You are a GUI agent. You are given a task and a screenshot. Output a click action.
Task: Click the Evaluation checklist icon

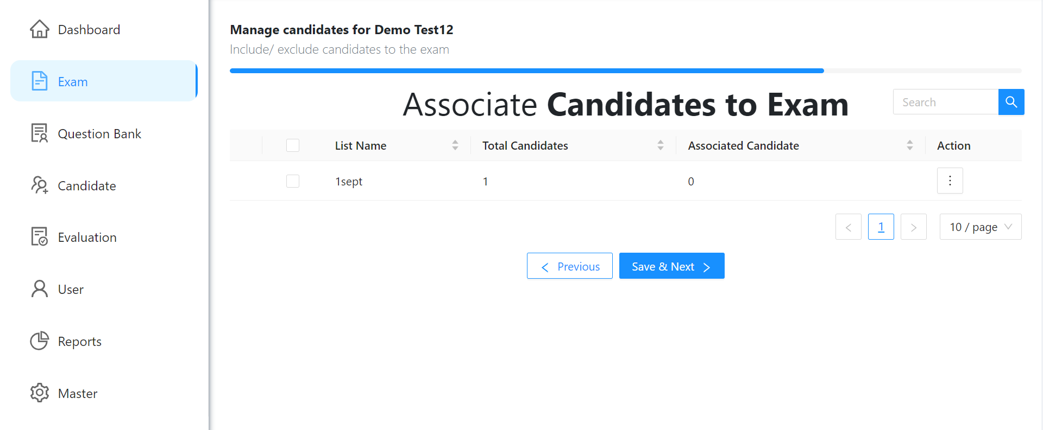tap(40, 236)
